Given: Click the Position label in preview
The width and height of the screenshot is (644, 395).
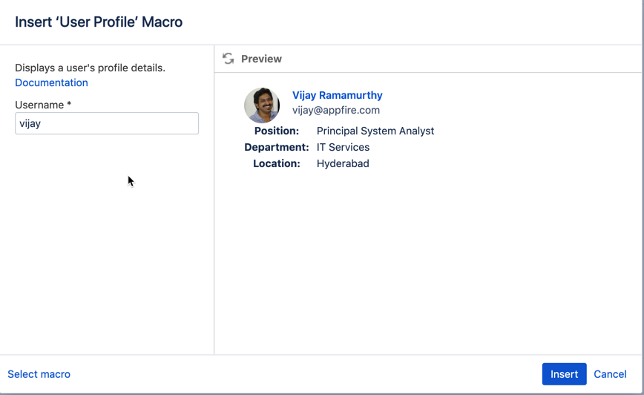Looking at the screenshot, I should pyautogui.click(x=276, y=131).
